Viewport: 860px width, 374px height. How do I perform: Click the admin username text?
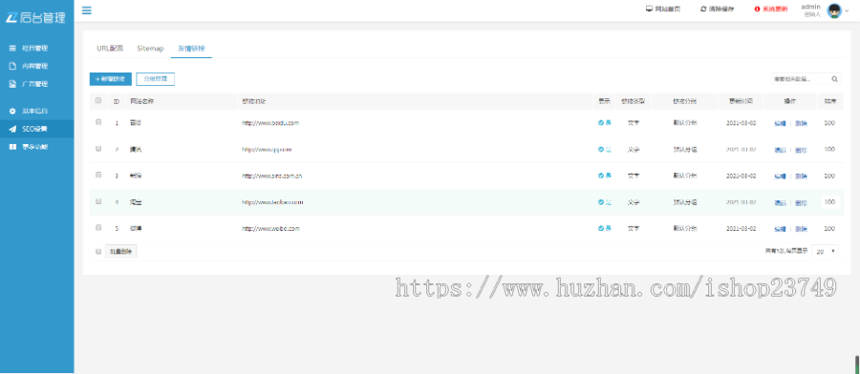click(810, 7)
